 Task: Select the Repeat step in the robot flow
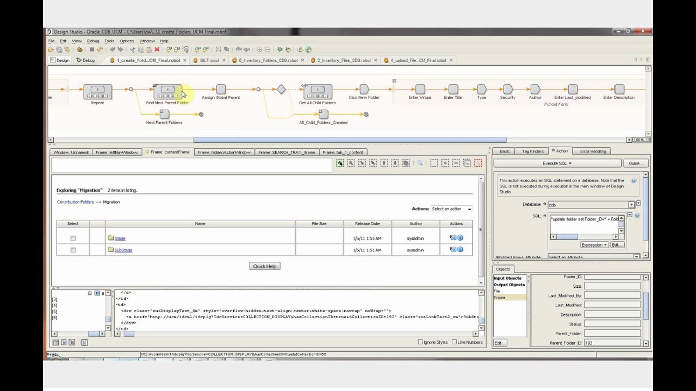point(97,92)
